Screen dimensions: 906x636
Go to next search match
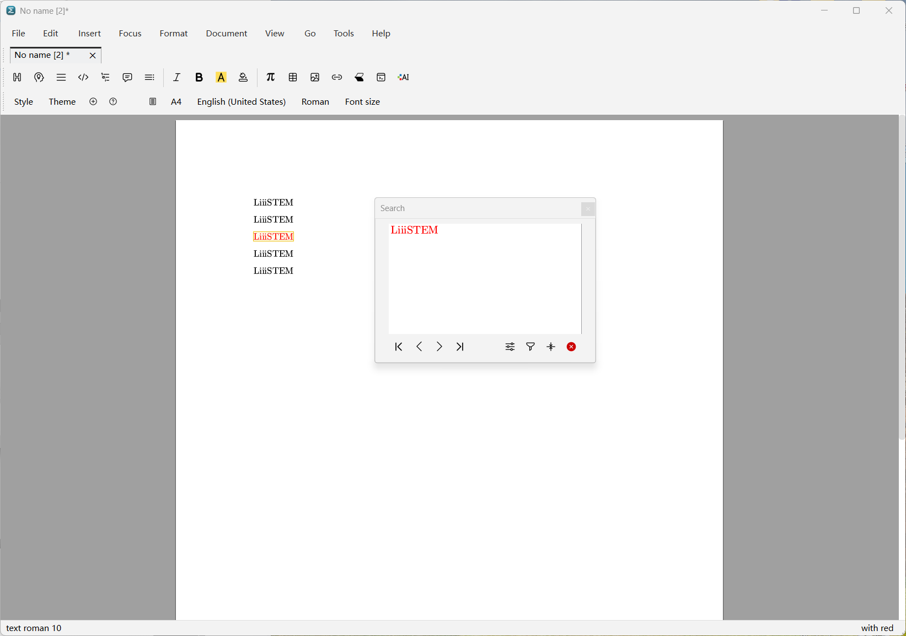tap(439, 347)
